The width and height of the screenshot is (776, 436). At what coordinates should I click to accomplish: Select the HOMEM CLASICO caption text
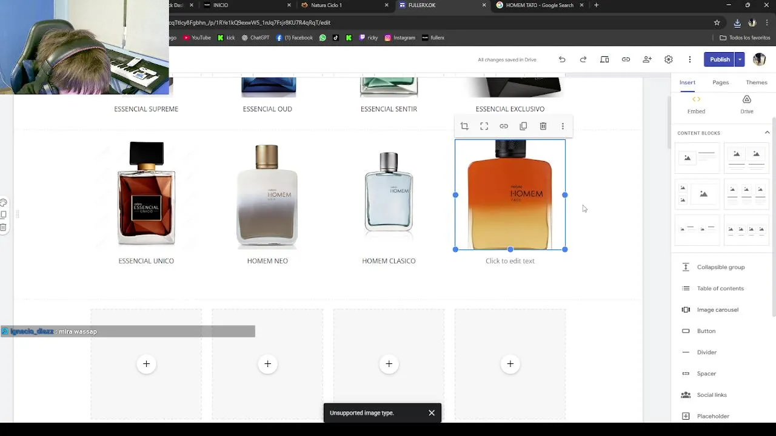[x=389, y=261]
